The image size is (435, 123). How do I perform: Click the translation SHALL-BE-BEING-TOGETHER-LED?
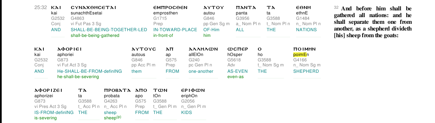point(109,29)
